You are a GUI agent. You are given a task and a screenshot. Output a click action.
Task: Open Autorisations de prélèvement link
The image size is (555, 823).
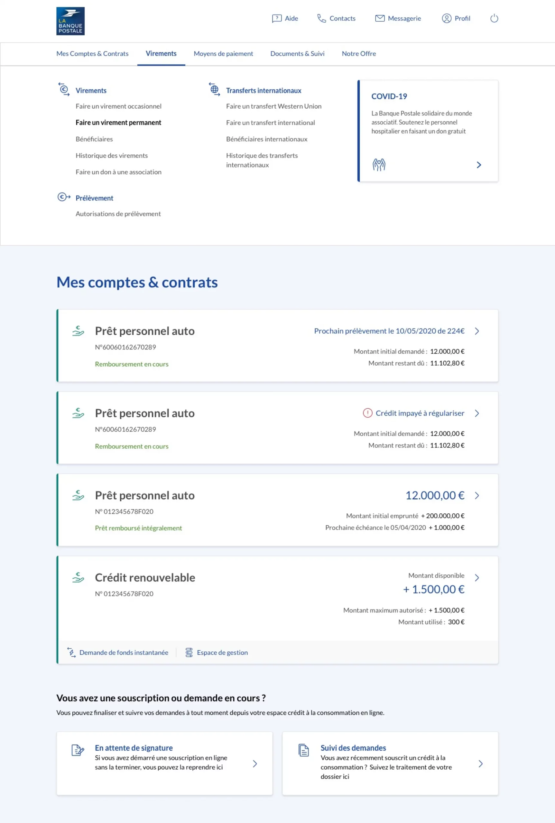tap(118, 213)
